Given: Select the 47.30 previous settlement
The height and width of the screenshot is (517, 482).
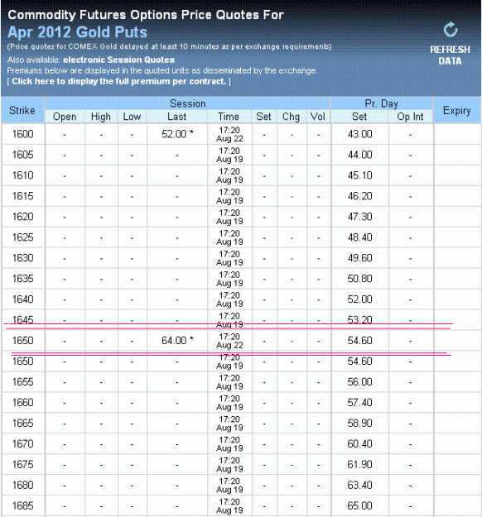Looking at the screenshot, I should click(360, 217).
